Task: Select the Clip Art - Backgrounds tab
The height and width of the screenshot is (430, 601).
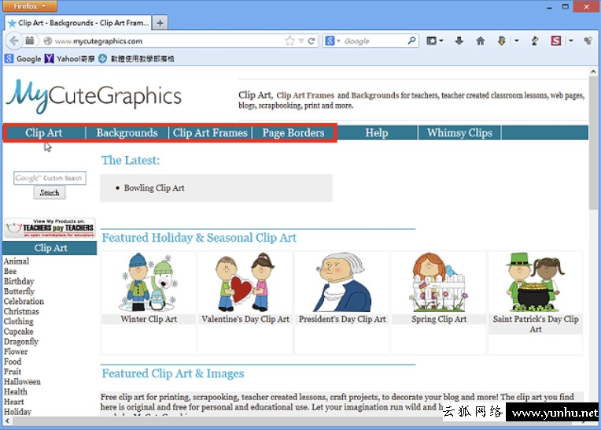Action: [x=78, y=23]
